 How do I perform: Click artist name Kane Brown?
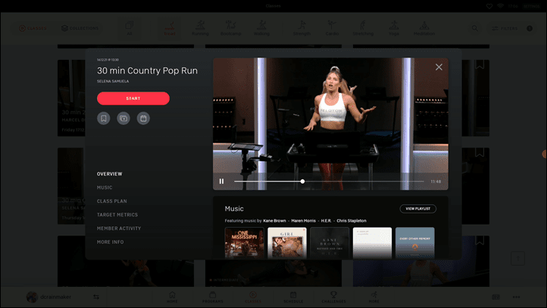(x=274, y=220)
